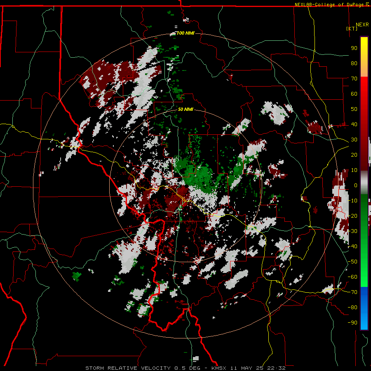Click the -30 value on the velocity scale

352,231
